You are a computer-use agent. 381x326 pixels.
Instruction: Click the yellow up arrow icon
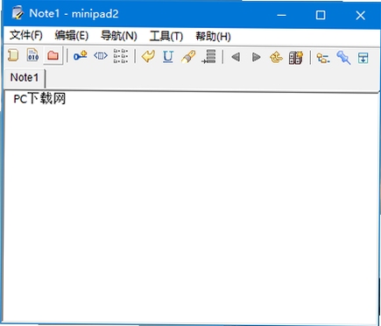click(x=276, y=58)
